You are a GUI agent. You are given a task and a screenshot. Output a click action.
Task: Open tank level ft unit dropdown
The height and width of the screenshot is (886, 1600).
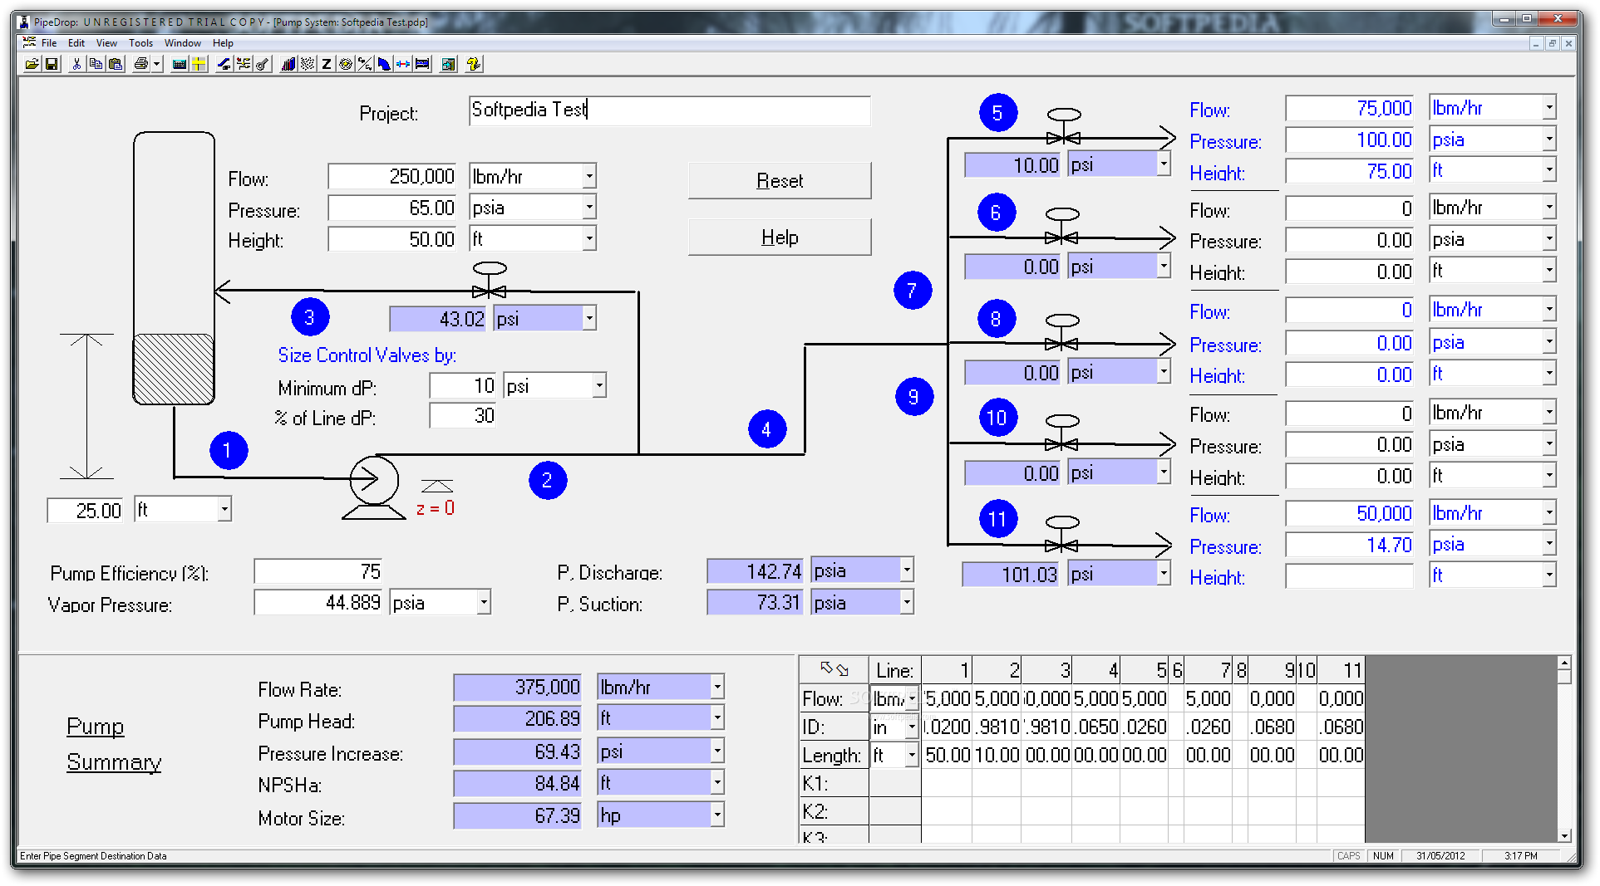point(224,509)
